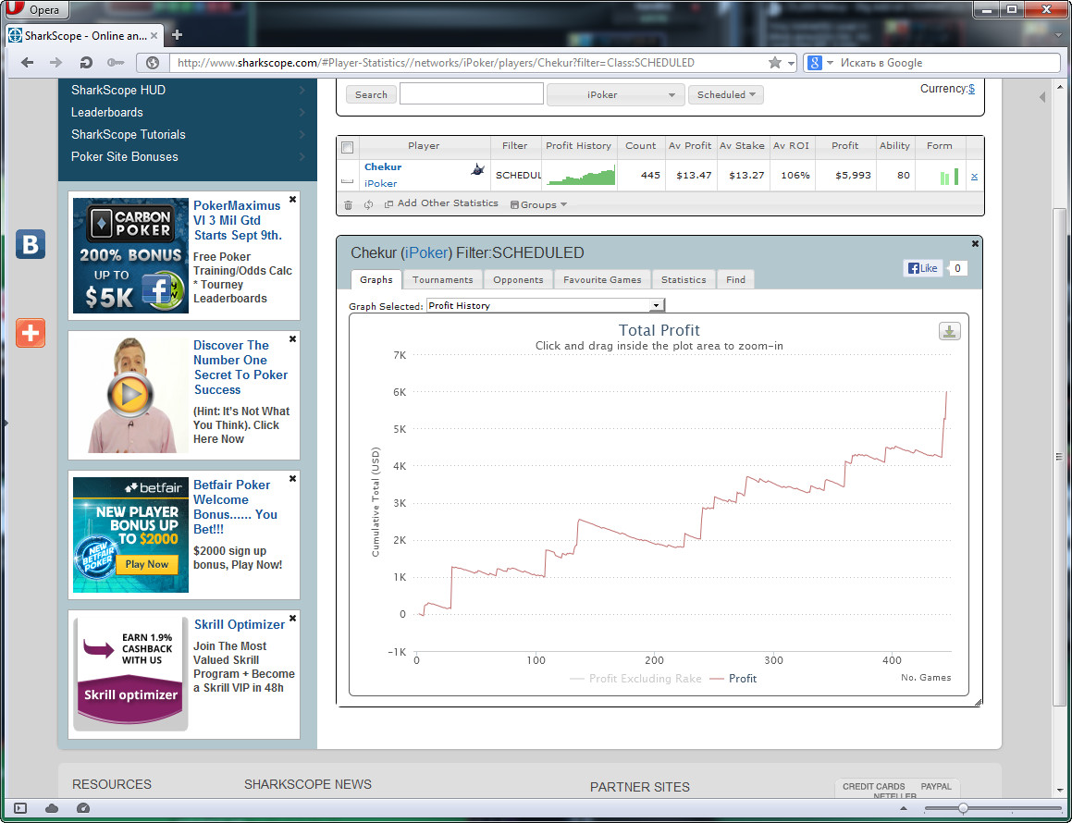Refresh player statistics with the sync icon
1072x823 pixels.
coord(368,204)
